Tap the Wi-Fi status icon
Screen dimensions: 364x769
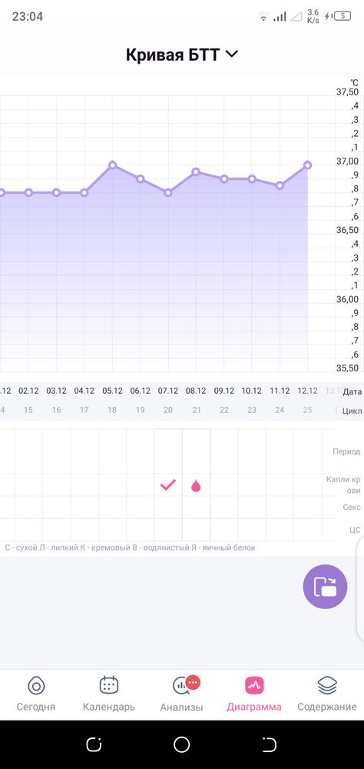[263, 17]
